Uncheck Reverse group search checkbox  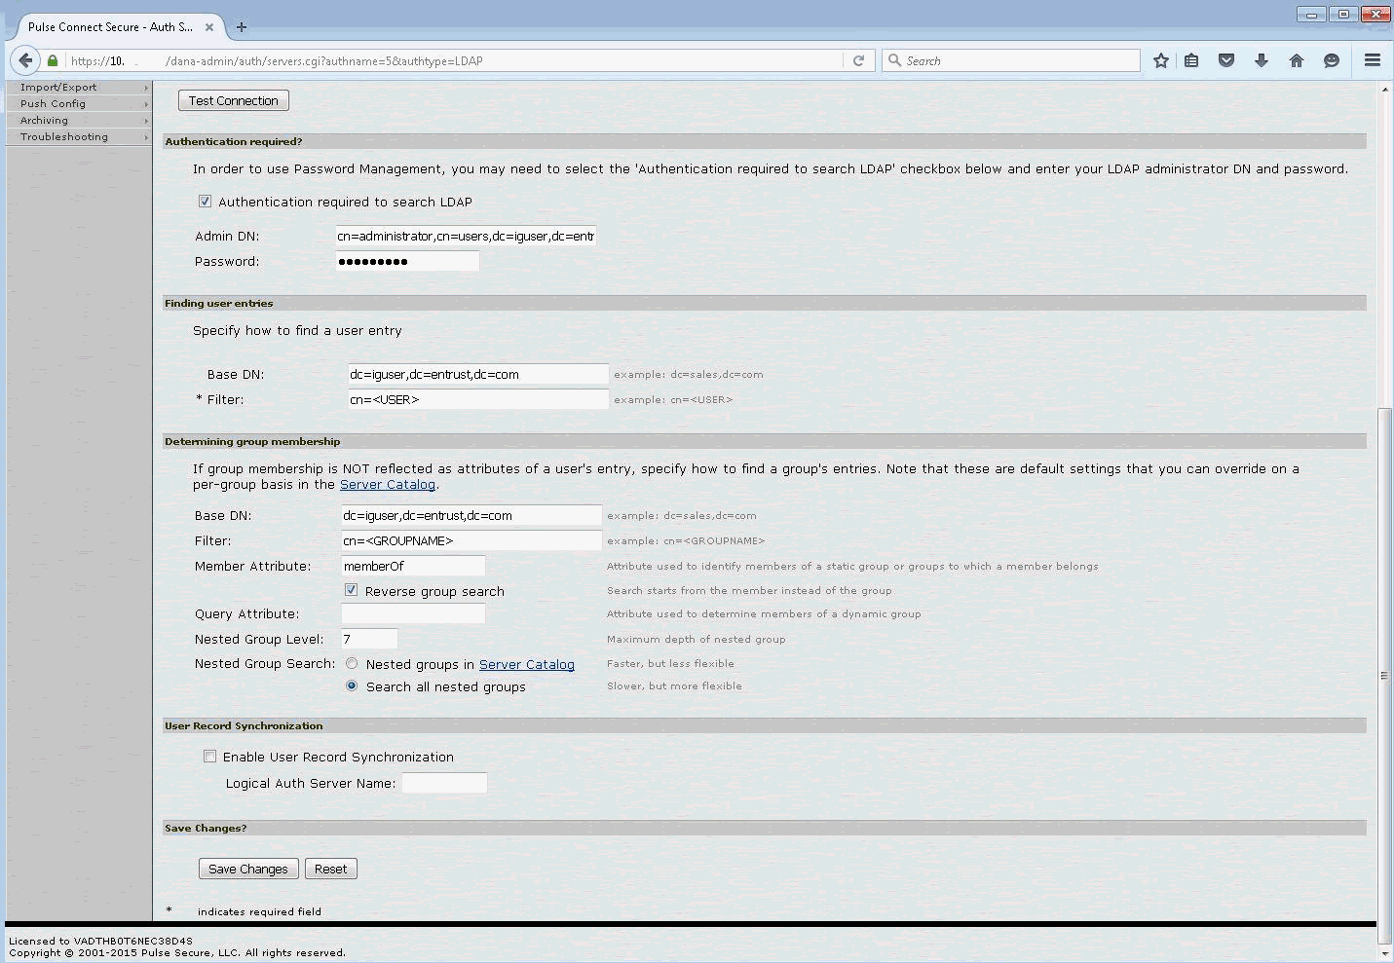tap(351, 590)
